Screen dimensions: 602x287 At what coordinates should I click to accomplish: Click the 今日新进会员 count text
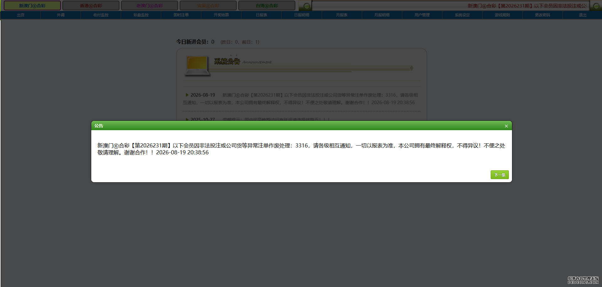pyautogui.click(x=195, y=42)
